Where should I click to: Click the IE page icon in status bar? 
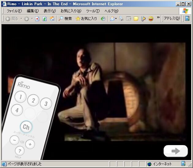[x=4, y=164]
